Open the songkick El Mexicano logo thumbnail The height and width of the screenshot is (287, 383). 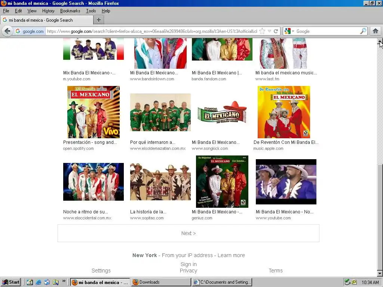[x=222, y=112]
